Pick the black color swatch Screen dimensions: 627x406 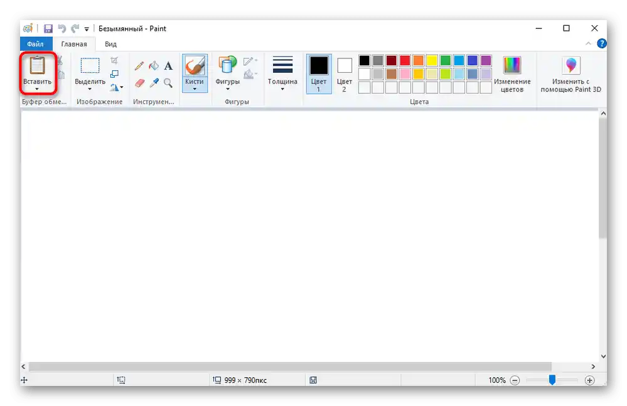(364, 61)
